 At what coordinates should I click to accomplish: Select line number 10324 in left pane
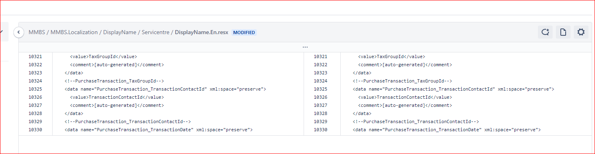(x=35, y=81)
